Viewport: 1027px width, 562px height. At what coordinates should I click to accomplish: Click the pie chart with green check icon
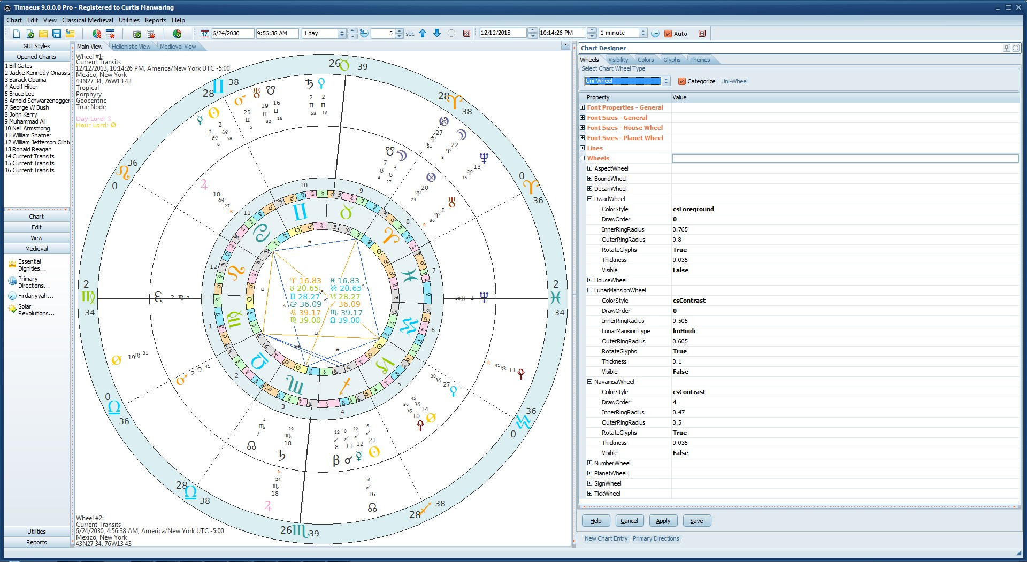177,34
